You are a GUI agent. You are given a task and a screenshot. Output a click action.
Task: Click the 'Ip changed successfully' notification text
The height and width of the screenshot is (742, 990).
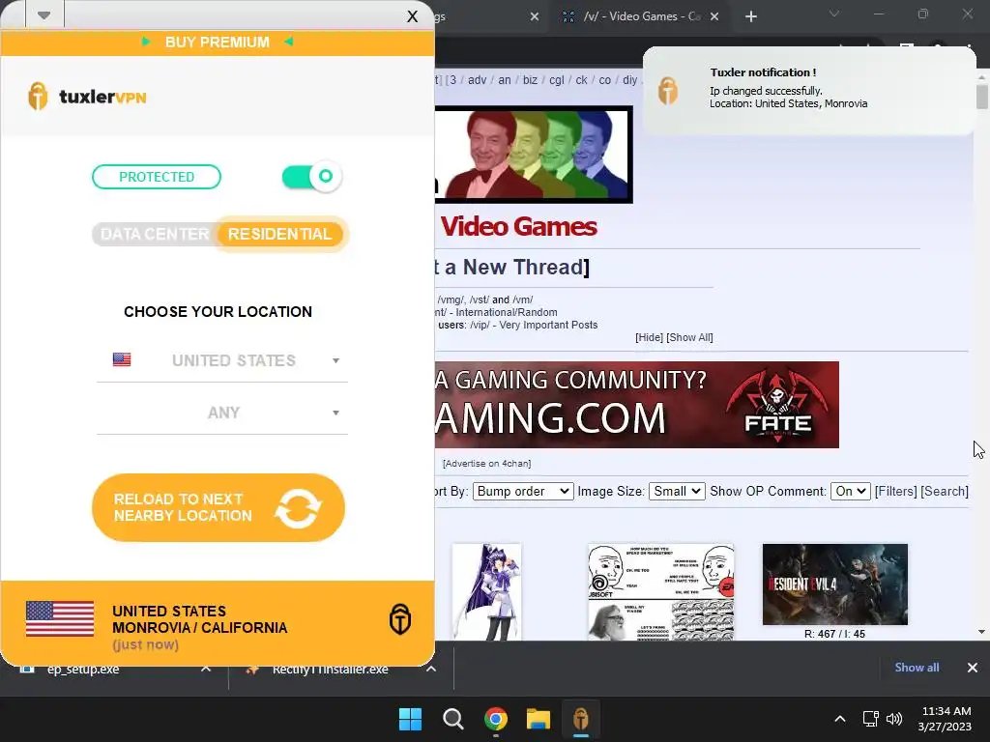tap(766, 91)
